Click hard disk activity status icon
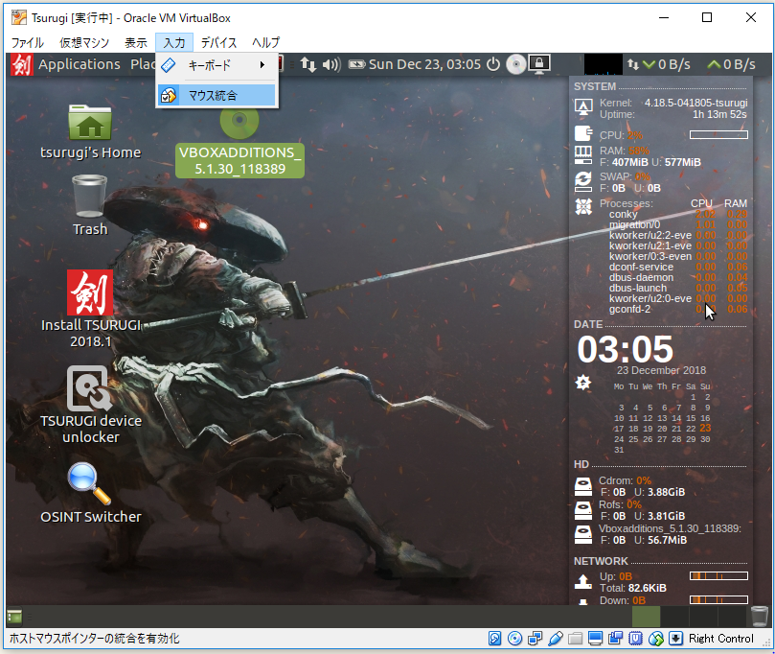Screen dimensions: 775x654 tap(494, 639)
